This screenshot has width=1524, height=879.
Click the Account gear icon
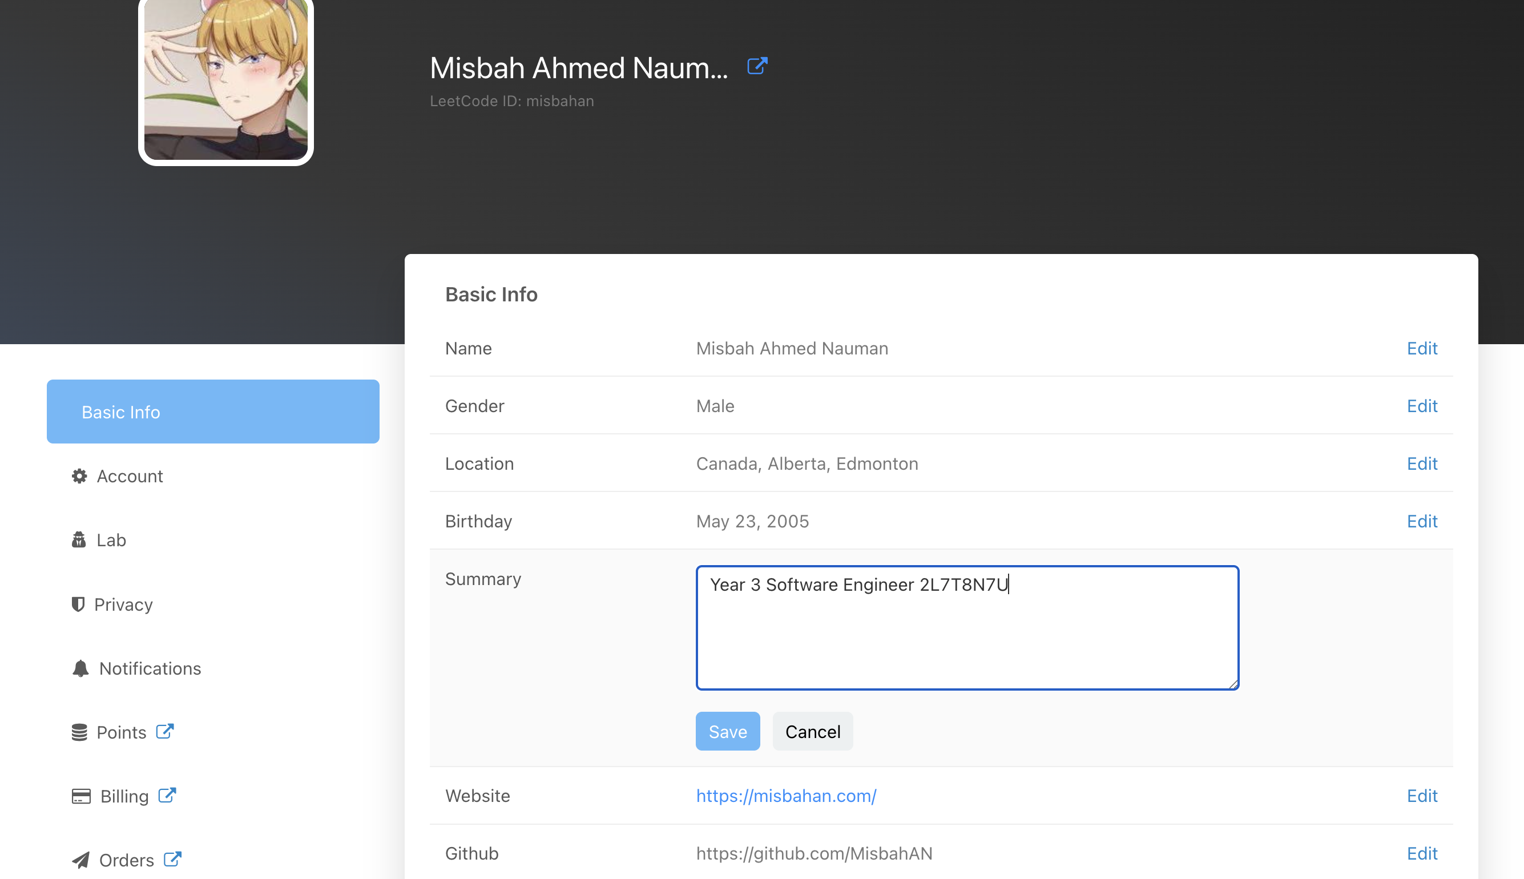(79, 477)
